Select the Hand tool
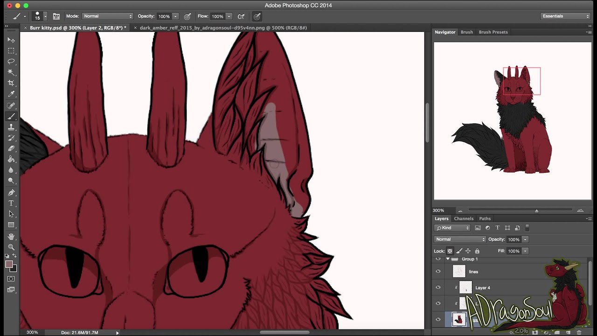Image resolution: width=597 pixels, height=336 pixels. pos(11,237)
